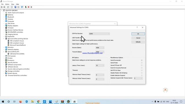This screenshot has height=104, width=185.
Task: Open the View menu
Action: pyautogui.click(x=13, y=4)
